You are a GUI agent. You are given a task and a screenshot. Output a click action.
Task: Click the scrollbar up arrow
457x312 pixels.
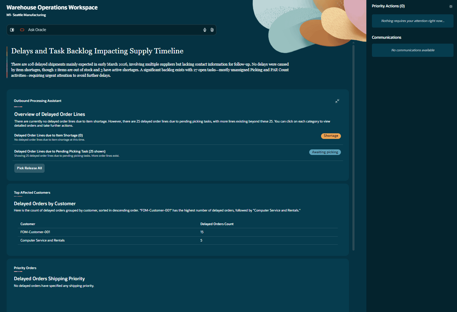[353, 43]
